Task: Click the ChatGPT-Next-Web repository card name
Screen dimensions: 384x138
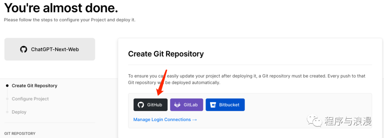Action: pyautogui.click(x=55, y=50)
